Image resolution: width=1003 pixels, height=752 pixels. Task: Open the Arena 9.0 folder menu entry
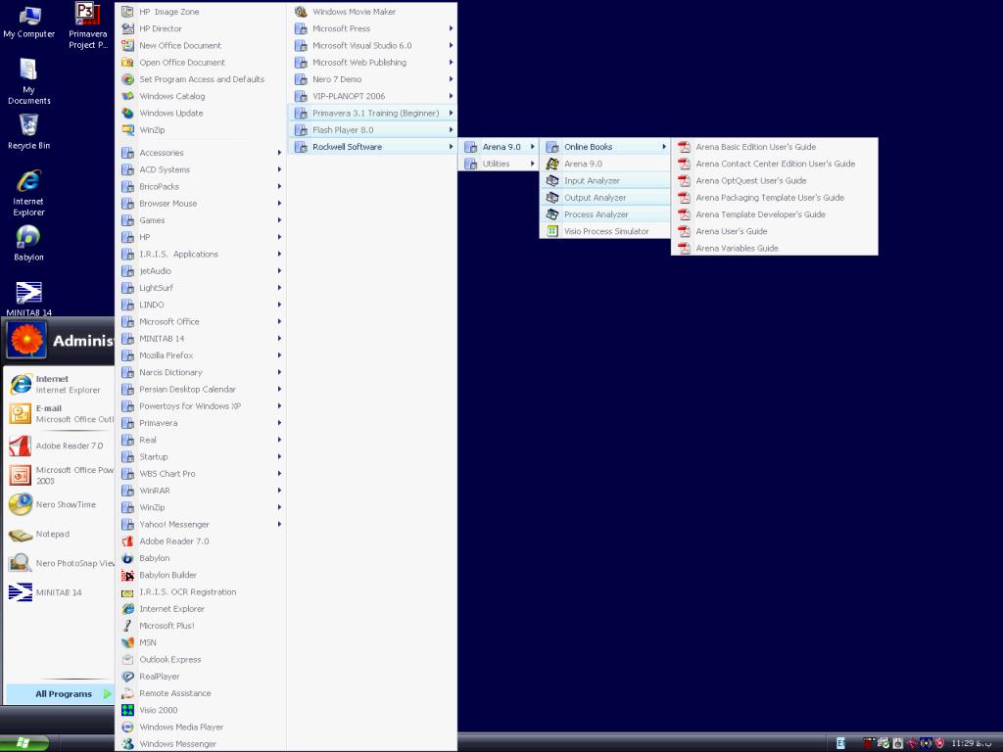[x=499, y=147]
